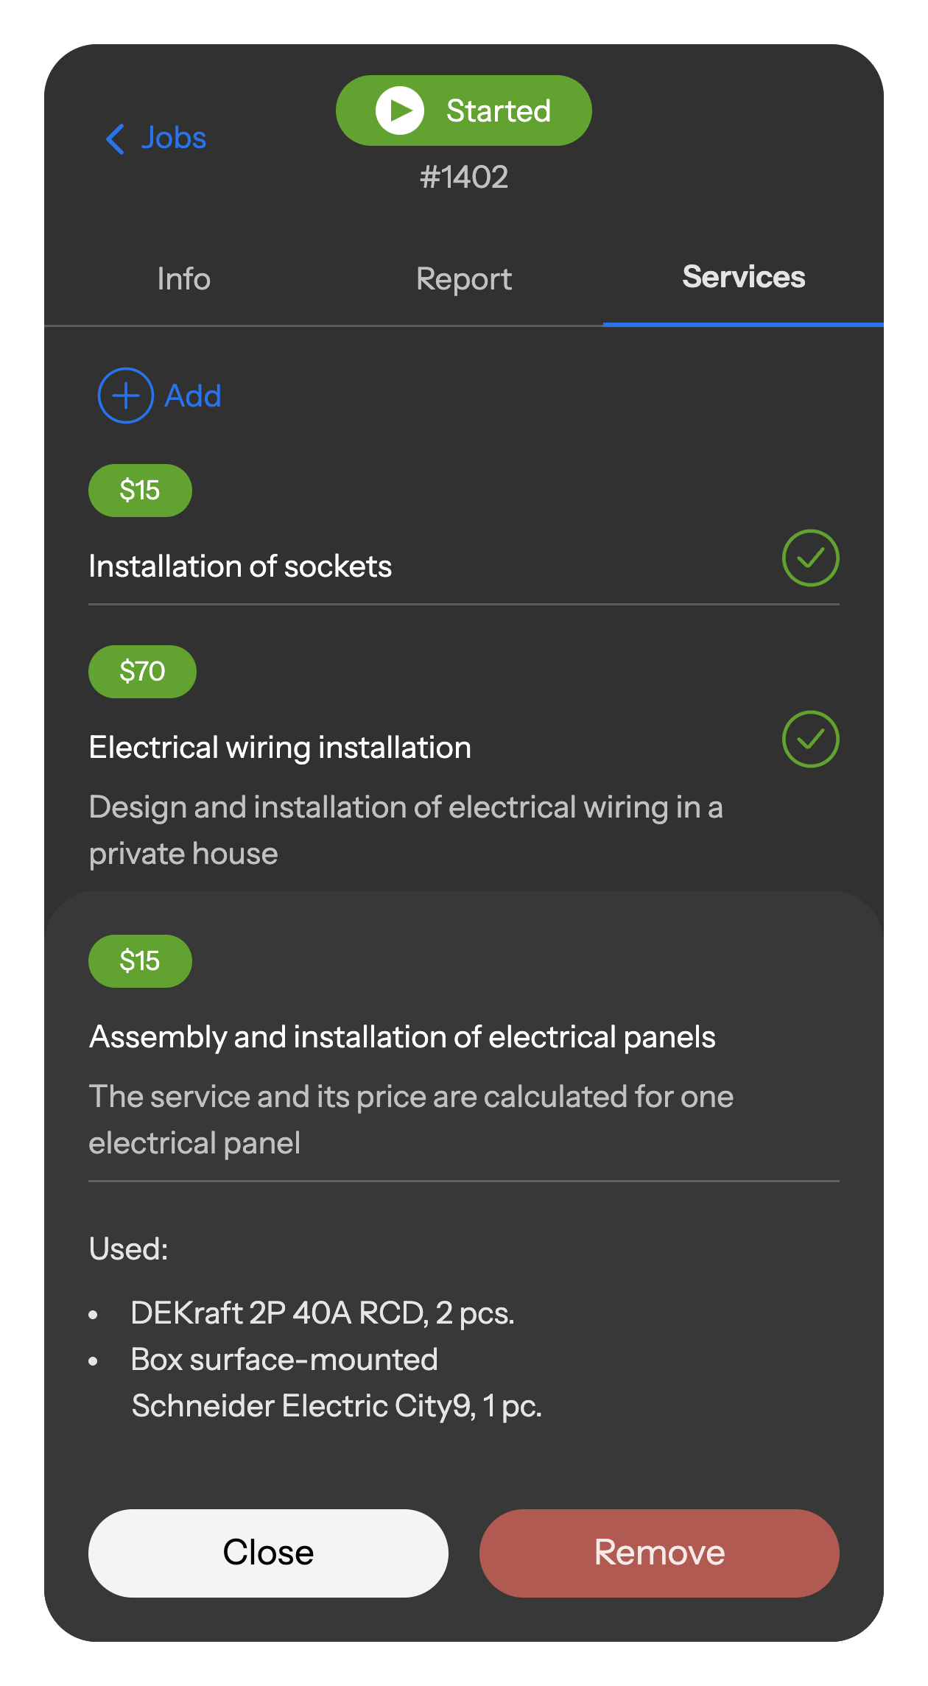Viewport: 928px width, 1686px height.
Task: Click the Assembly and installation panels title
Action: point(402,1037)
